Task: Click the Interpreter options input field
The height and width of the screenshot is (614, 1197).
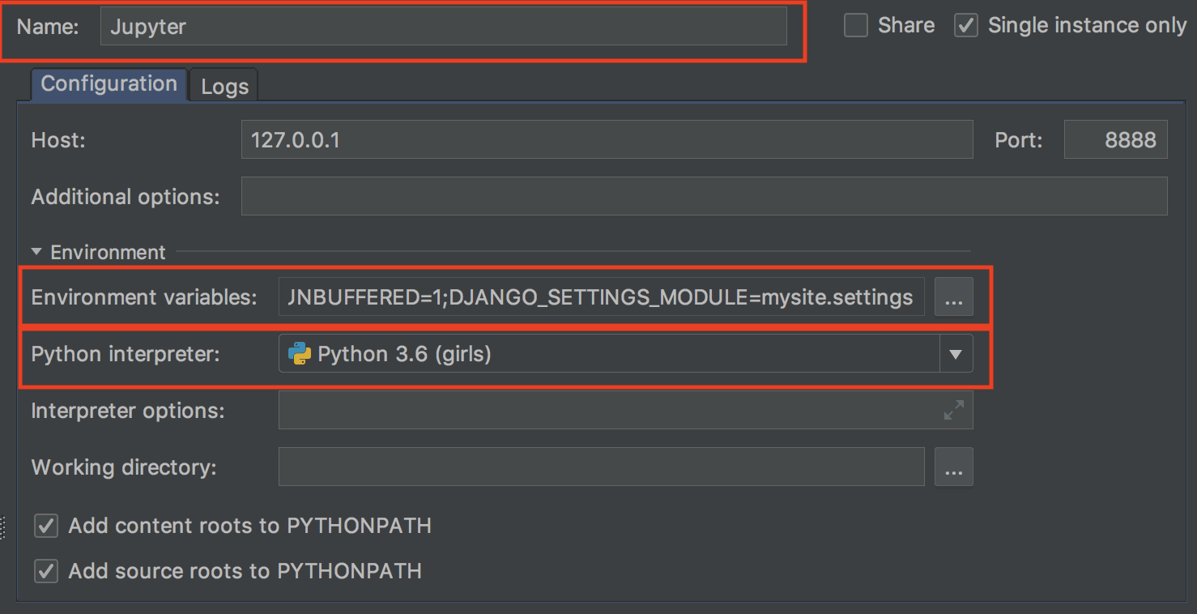Action: click(x=625, y=411)
